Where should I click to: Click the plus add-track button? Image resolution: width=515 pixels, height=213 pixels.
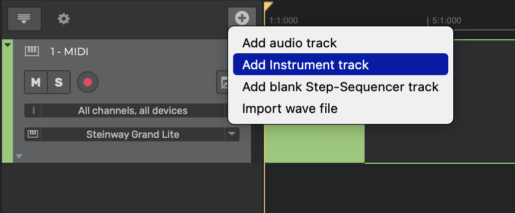tap(242, 18)
